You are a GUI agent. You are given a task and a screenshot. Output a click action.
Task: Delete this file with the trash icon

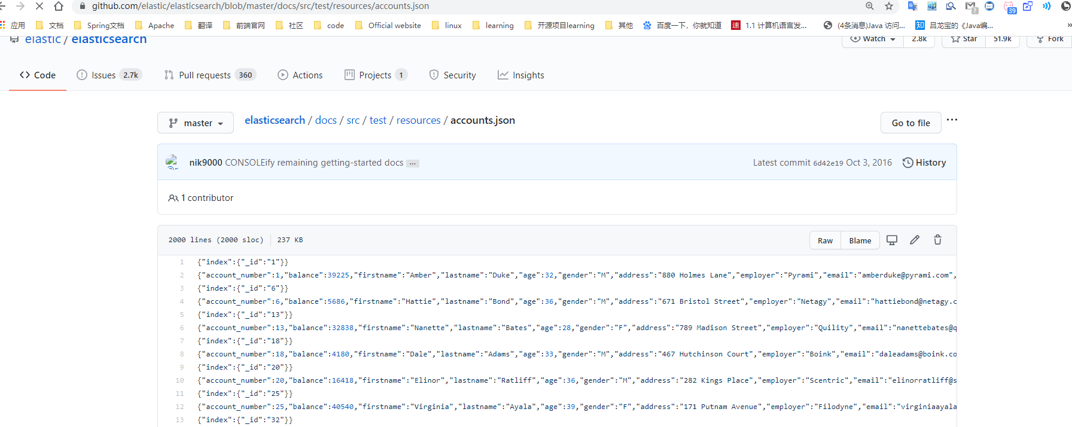937,240
